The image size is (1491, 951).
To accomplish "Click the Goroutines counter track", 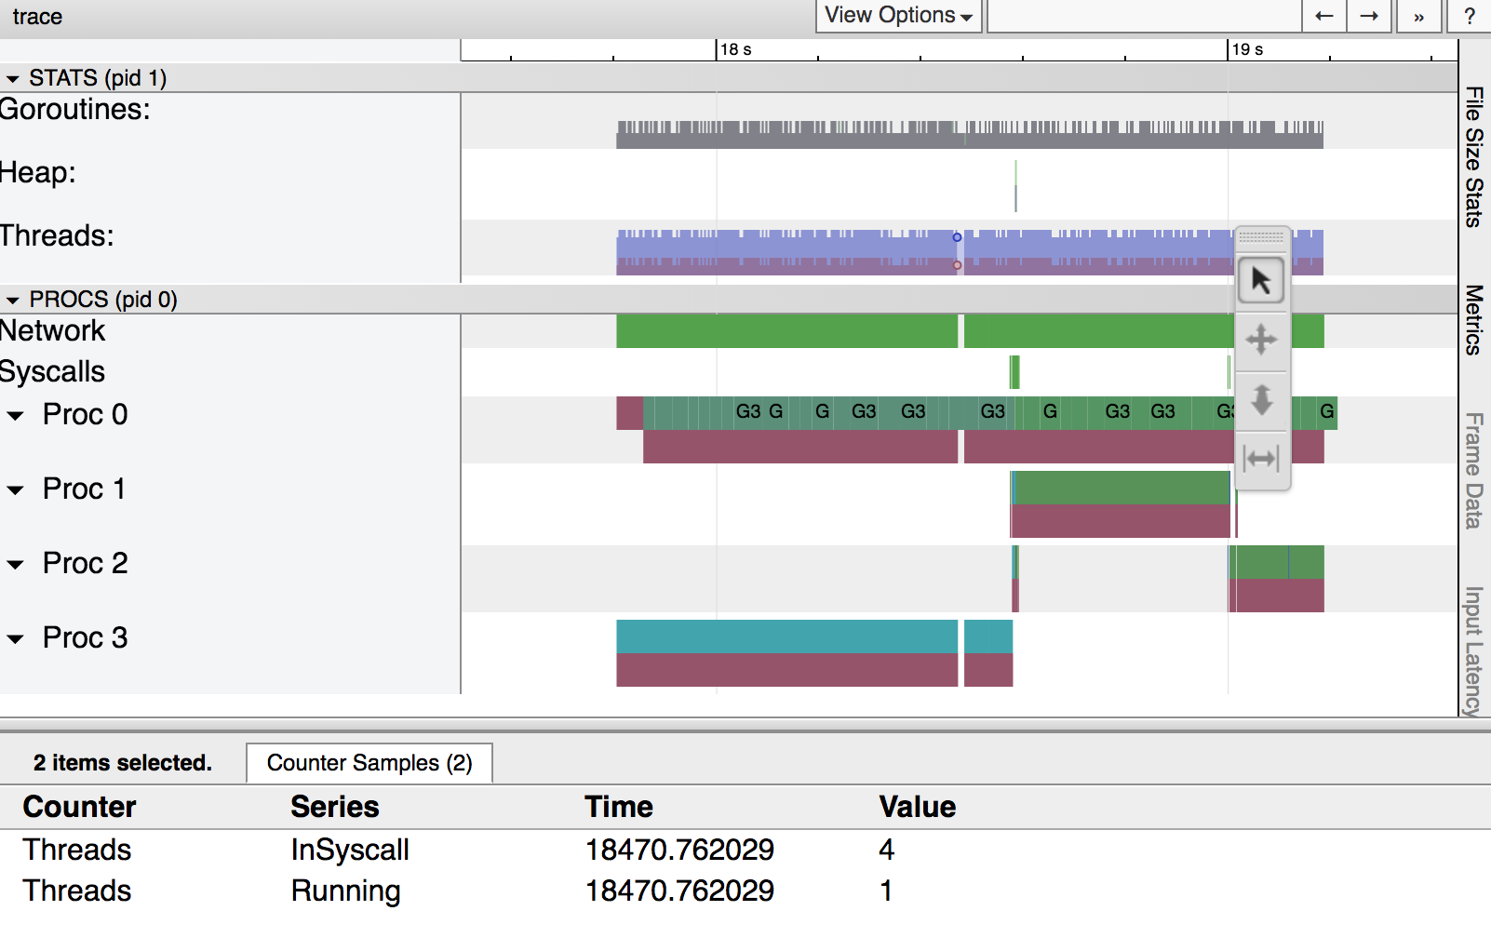I will point(969,134).
